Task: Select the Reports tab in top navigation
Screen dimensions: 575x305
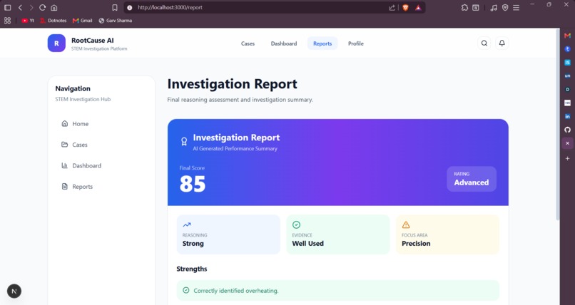Action: (322, 43)
